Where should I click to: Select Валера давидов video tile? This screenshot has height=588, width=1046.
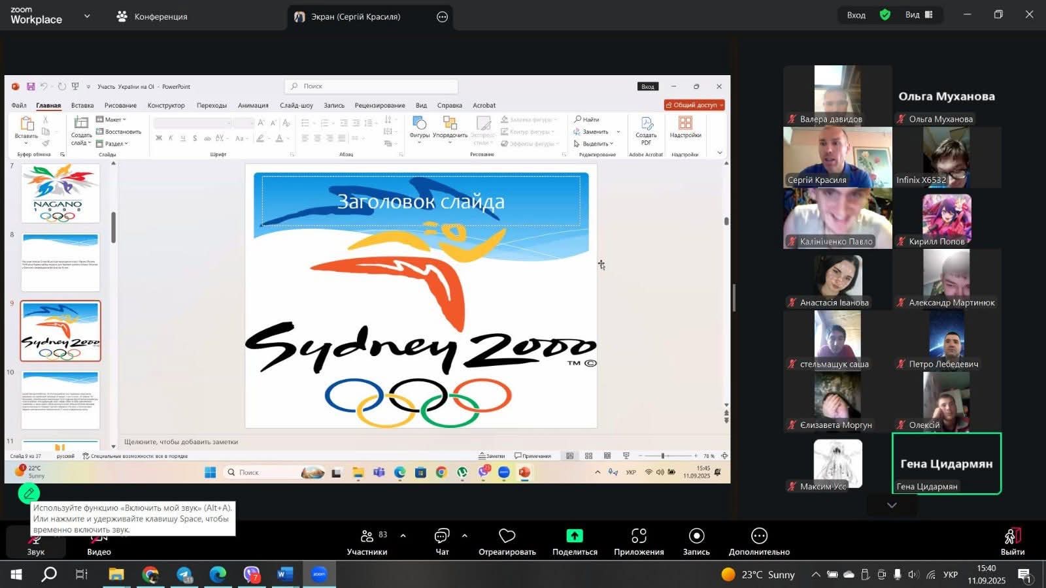tap(837, 95)
